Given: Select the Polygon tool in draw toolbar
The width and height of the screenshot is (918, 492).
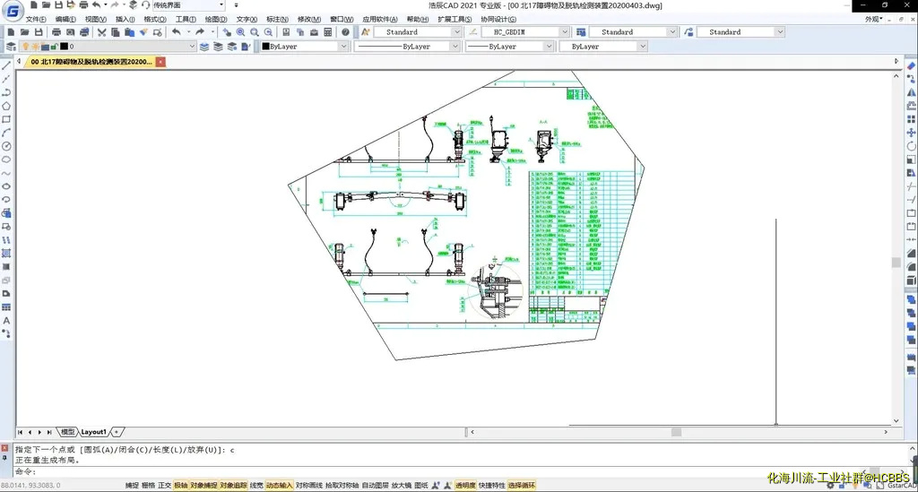Looking at the screenshot, I should click(x=6, y=106).
